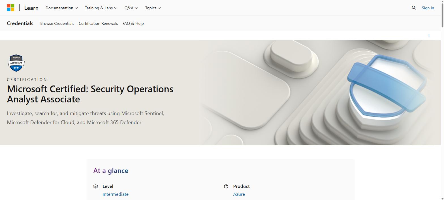Viewport: 444px width, 200px height.
Task: Click the Associate certification badge
Action: pyautogui.click(x=16, y=63)
